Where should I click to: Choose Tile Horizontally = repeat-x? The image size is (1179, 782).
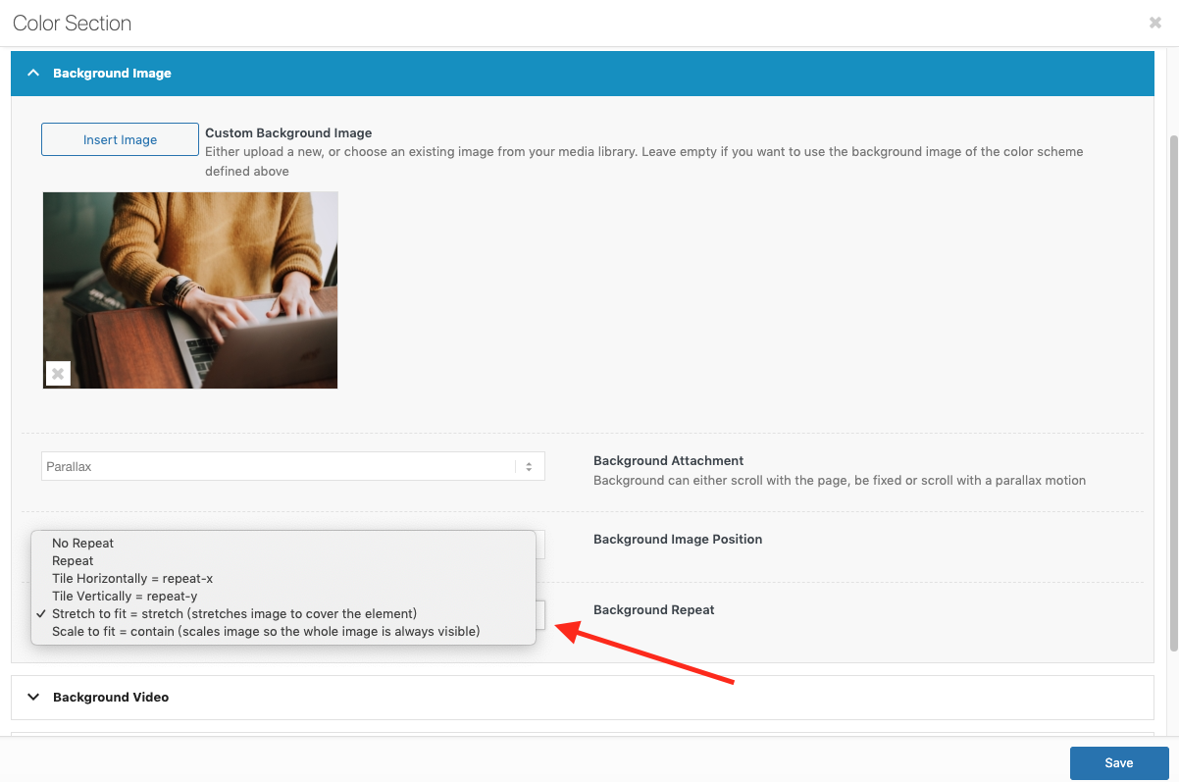click(283, 578)
